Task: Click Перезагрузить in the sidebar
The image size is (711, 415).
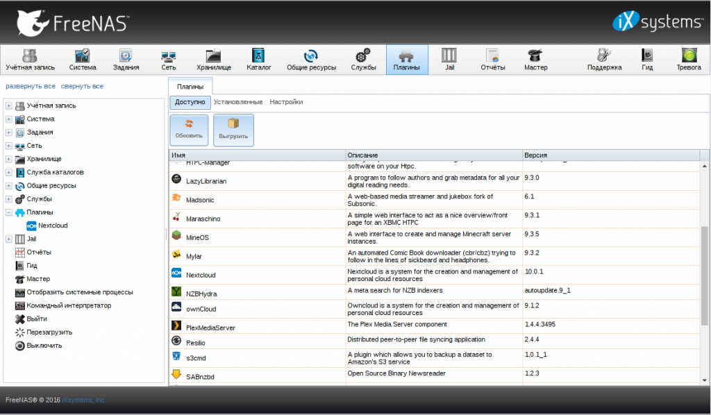Action: (x=44, y=332)
